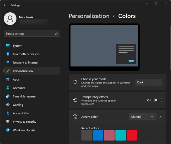Image resolution: width=171 pixels, height=144 pixels.
Task: Click the Transparency effects title text
Action: [x=94, y=97]
